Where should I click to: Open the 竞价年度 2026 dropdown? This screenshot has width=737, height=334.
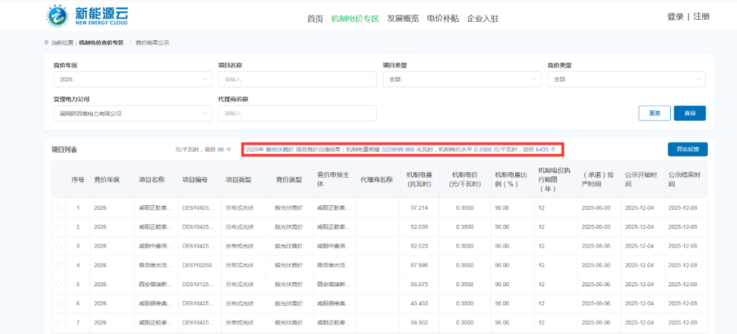132,80
